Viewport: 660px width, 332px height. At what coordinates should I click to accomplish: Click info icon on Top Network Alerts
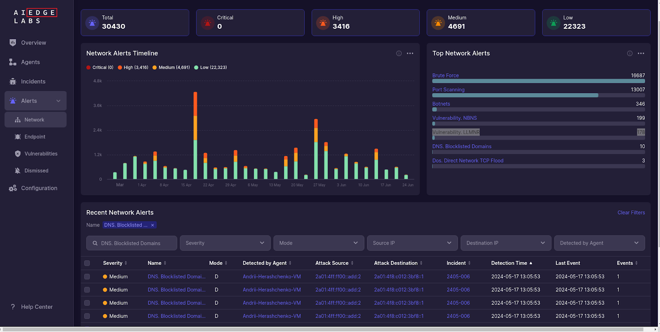[x=629, y=54]
